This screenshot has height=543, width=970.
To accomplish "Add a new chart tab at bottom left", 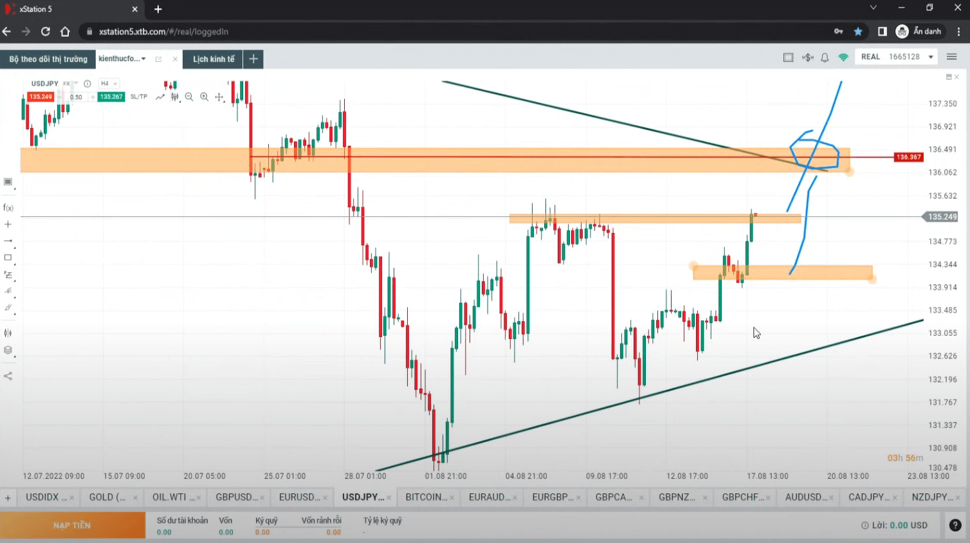I will click(8, 497).
